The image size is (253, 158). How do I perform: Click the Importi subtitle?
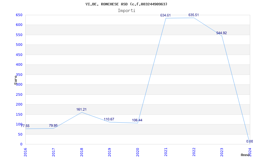tap(126, 11)
